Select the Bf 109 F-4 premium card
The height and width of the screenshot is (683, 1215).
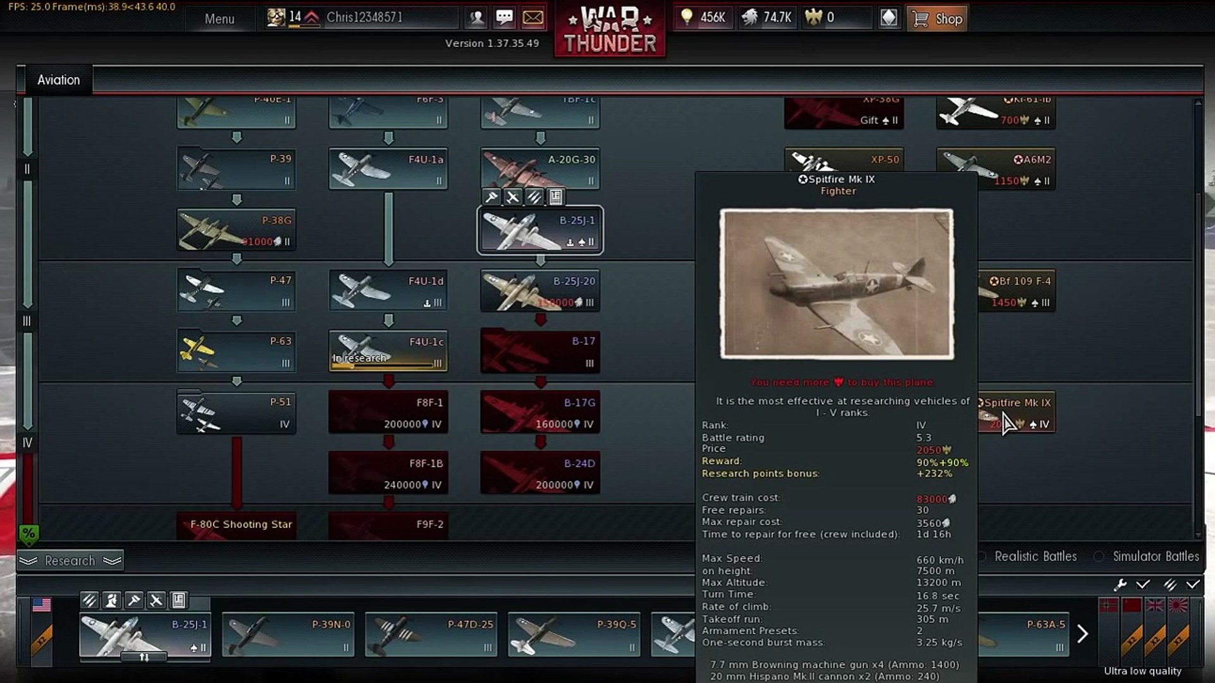1016,290
